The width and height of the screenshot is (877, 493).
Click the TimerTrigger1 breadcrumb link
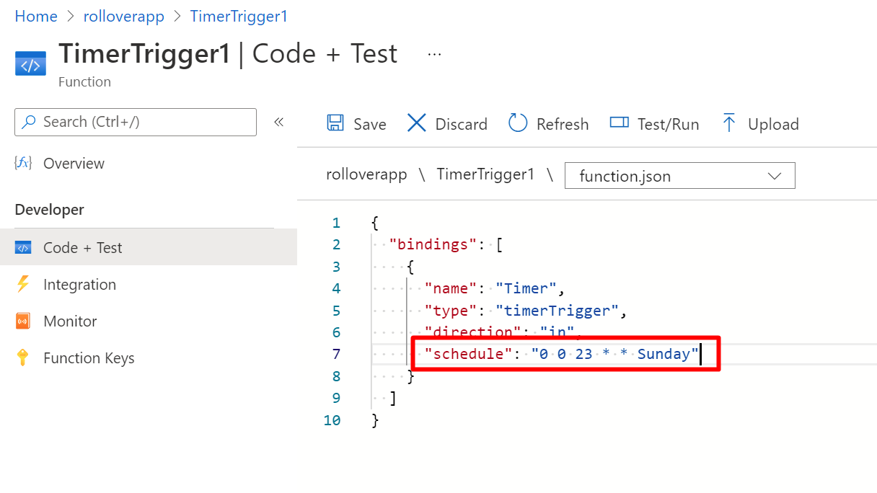tap(239, 17)
